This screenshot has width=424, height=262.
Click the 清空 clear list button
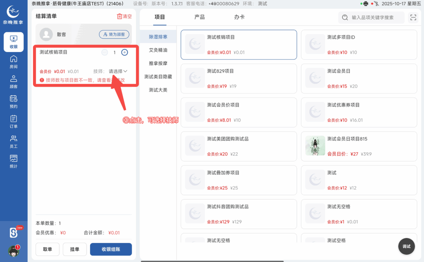[x=125, y=16]
